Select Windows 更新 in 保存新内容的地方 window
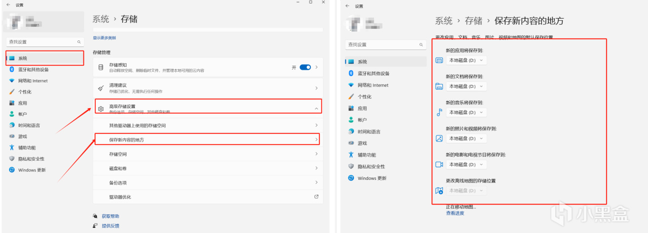 coord(386,178)
